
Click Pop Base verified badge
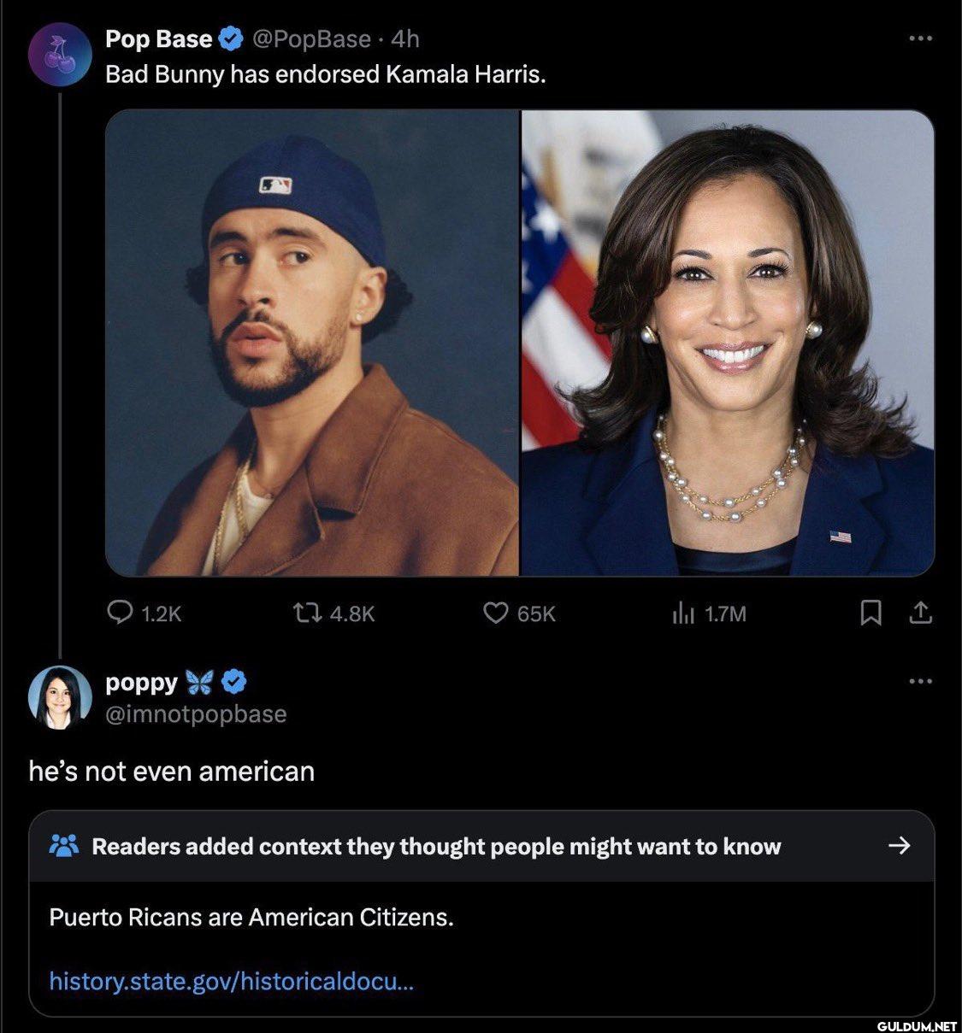click(x=229, y=38)
